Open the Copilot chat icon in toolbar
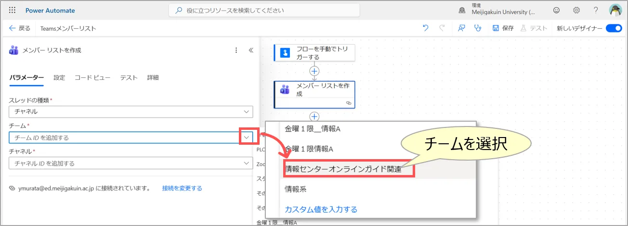 click(x=461, y=28)
